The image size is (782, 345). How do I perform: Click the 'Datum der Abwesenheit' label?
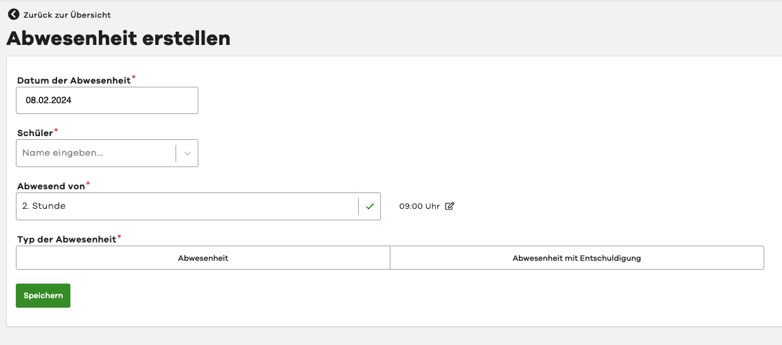click(74, 80)
